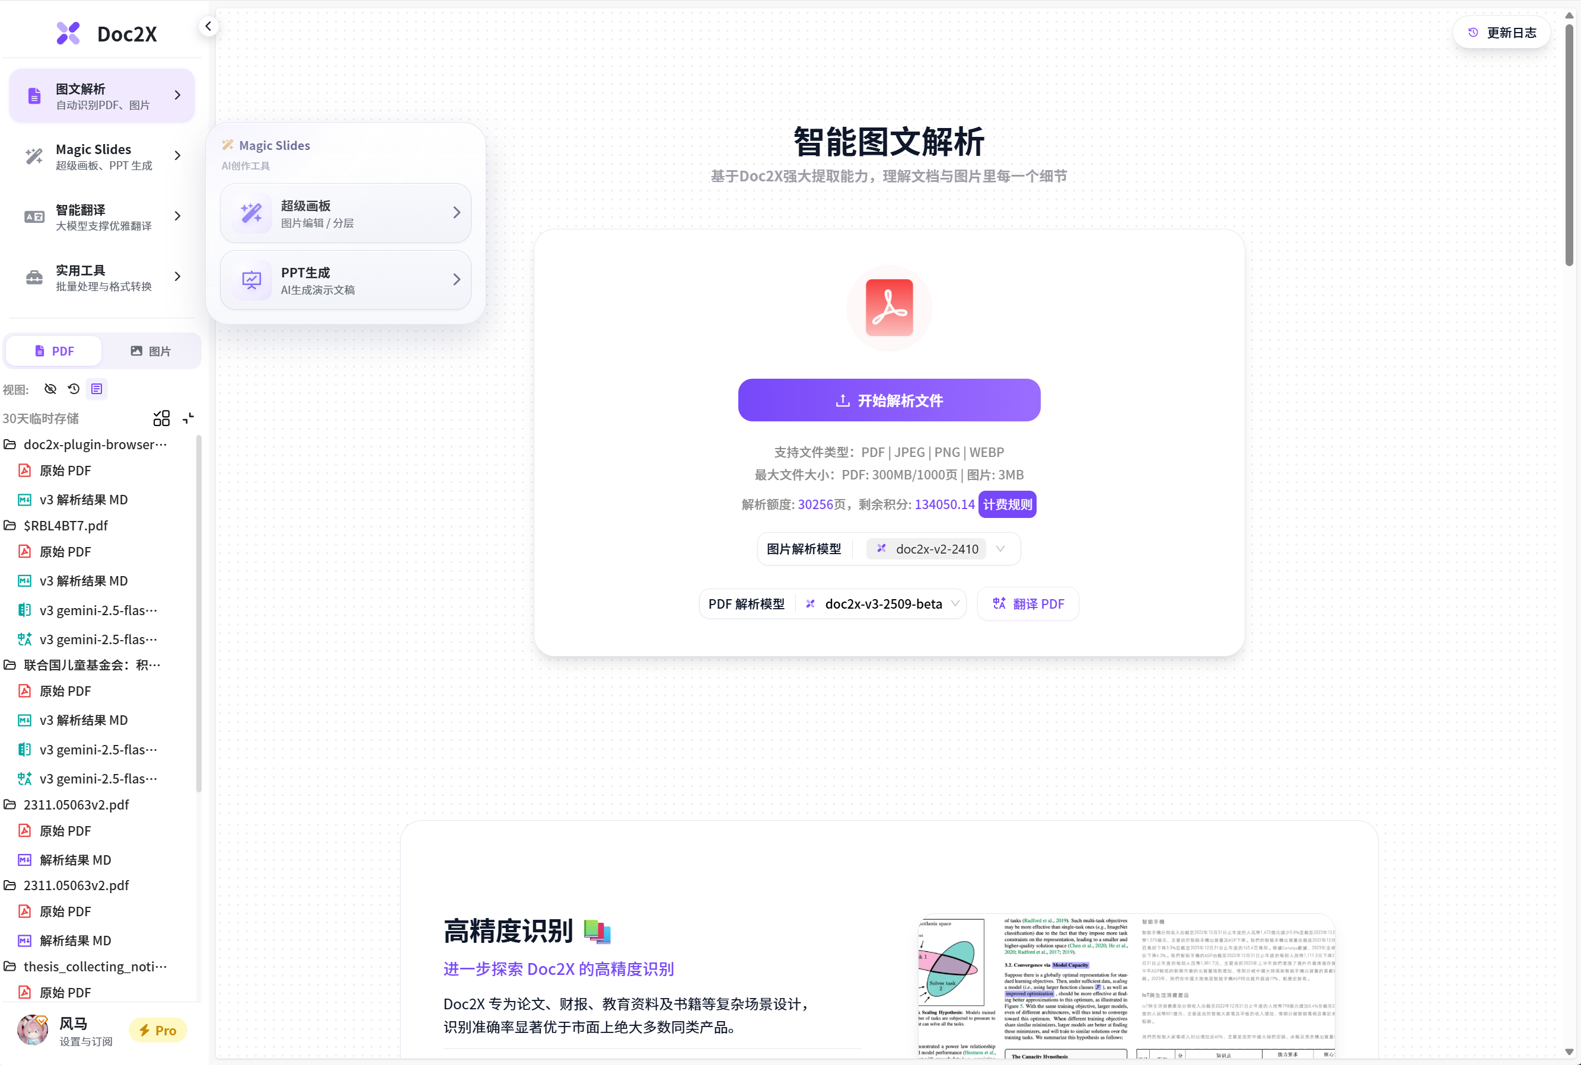Select grid view for 30天临时存储

click(162, 418)
